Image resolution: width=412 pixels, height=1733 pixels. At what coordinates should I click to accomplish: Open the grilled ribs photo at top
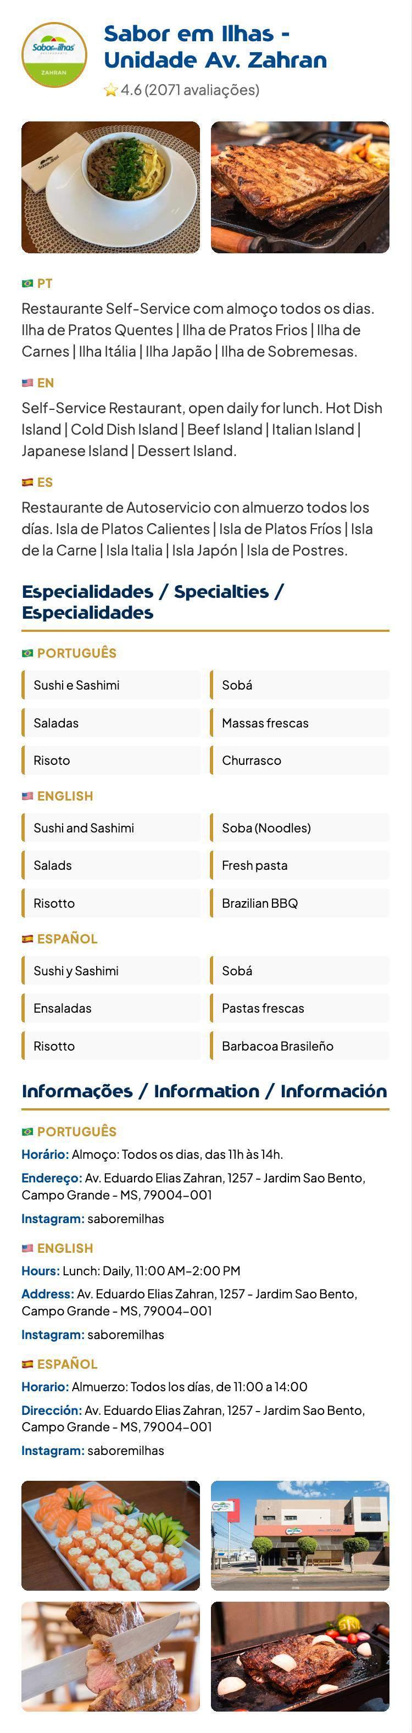(300, 188)
